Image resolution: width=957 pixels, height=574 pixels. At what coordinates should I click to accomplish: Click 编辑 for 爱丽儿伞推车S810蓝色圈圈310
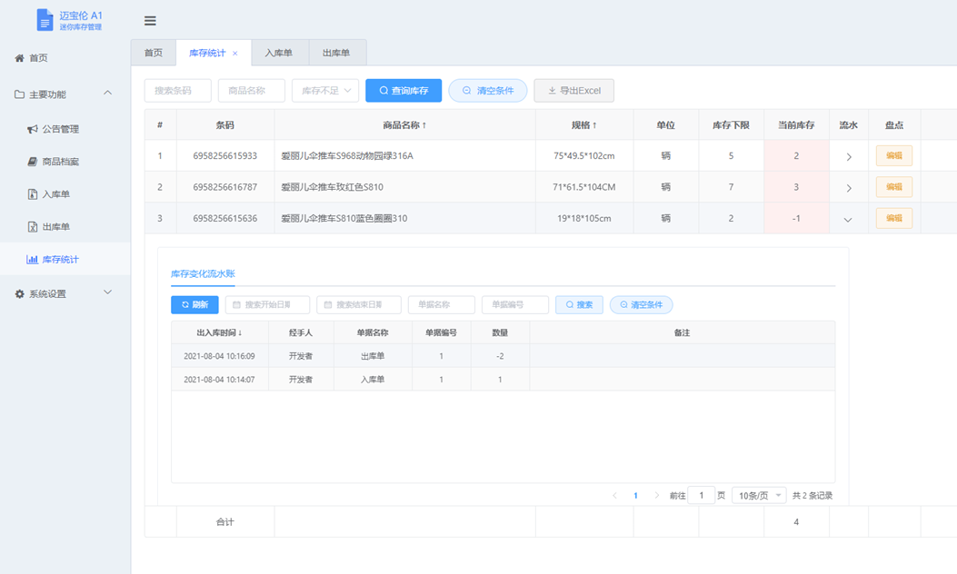pyautogui.click(x=894, y=218)
